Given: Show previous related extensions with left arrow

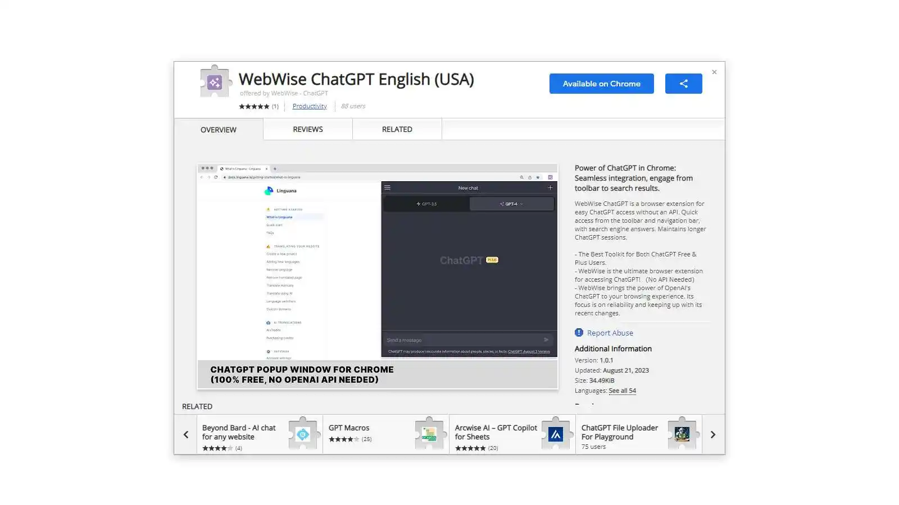Looking at the screenshot, I should pos(186,434).
